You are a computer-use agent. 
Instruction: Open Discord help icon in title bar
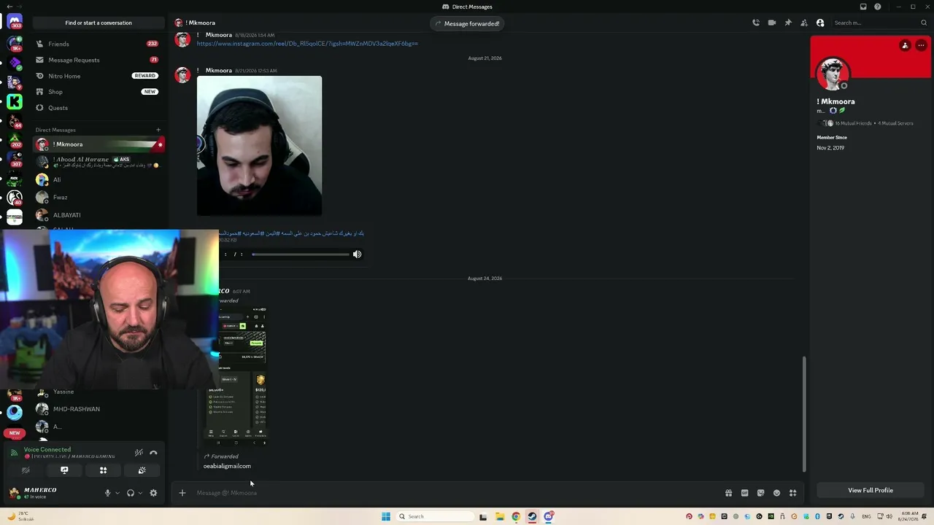click(878, 7)
